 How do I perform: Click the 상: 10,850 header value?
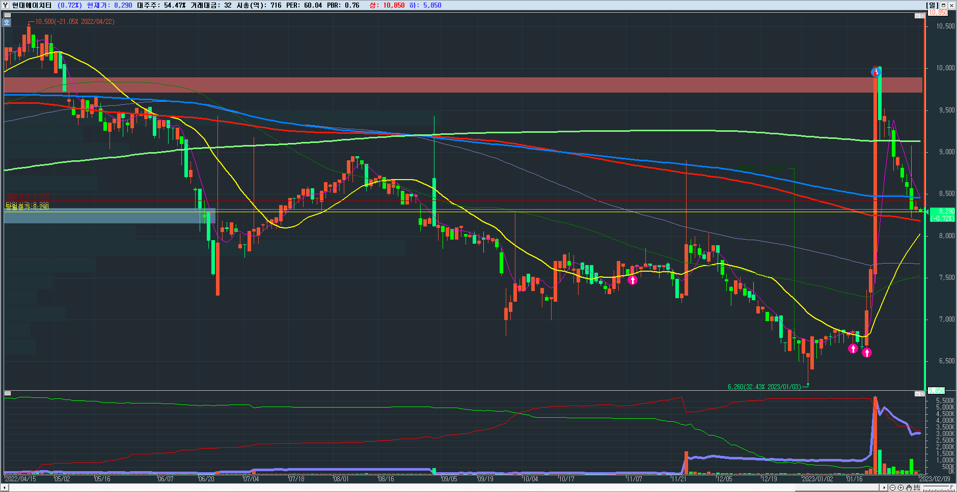(387, 5)
